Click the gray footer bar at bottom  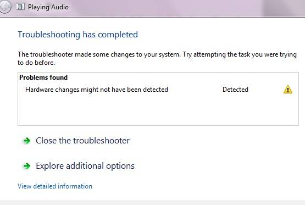[153, 203]
